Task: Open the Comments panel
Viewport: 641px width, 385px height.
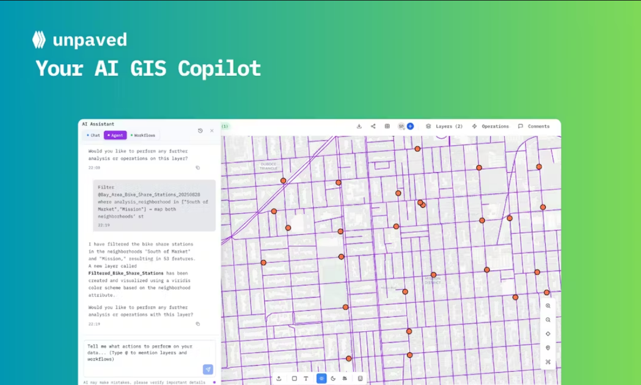Action: [534, 126]
